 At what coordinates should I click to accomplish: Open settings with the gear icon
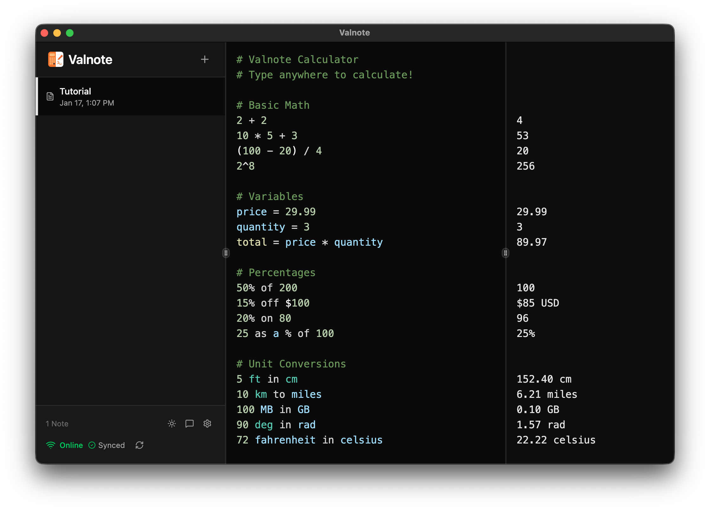207,424
